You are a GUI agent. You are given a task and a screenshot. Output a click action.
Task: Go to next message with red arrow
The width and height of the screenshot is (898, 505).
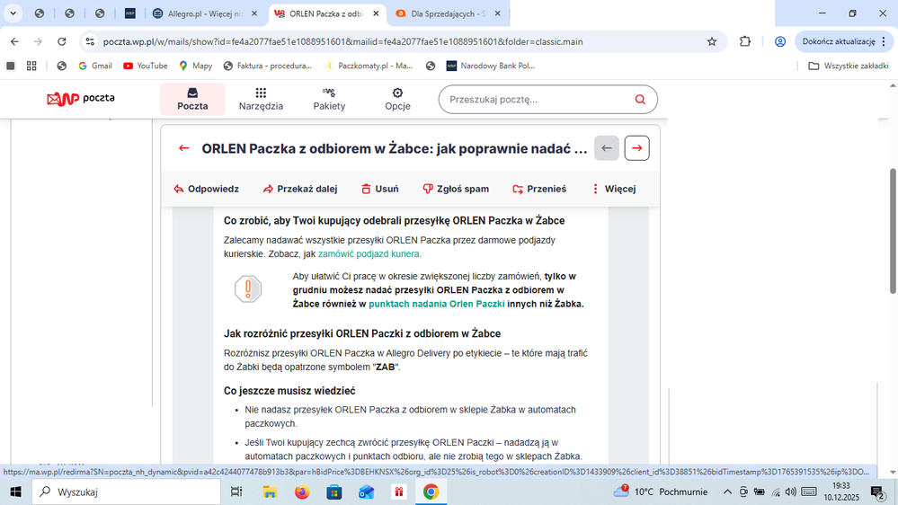(x=636, y=148)
